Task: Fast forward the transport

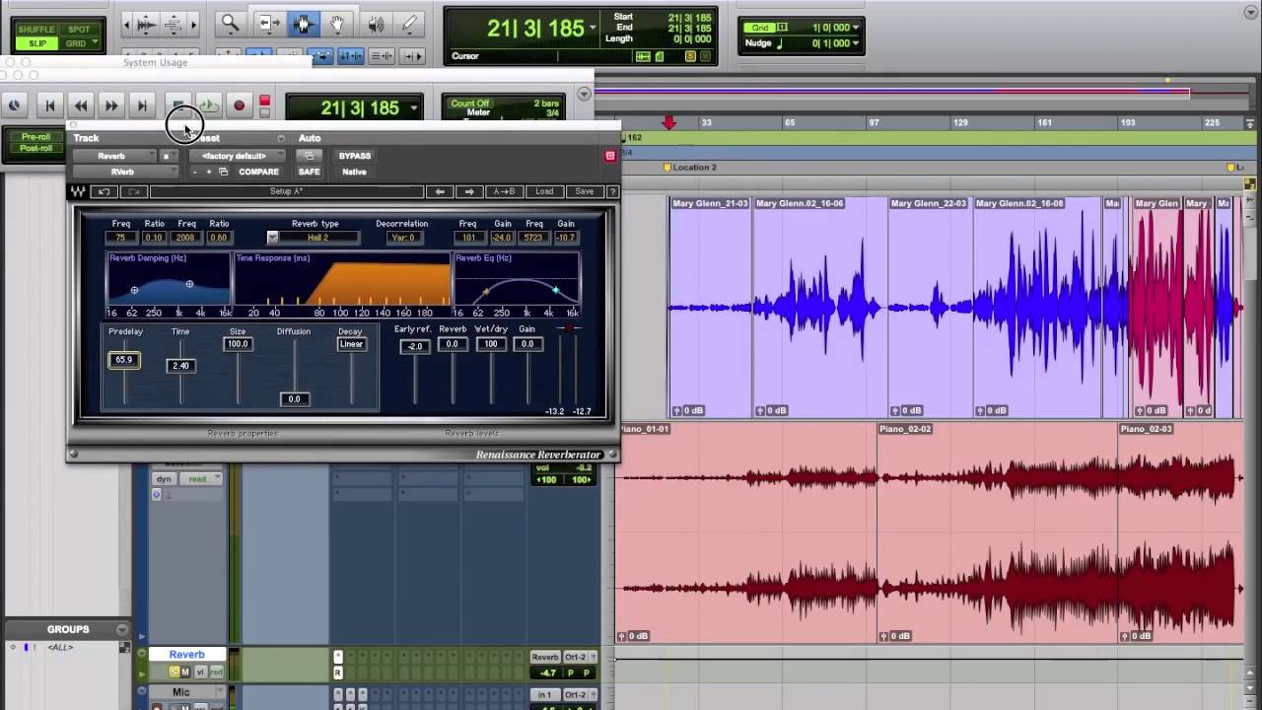Action: click(x=111, y=106)
